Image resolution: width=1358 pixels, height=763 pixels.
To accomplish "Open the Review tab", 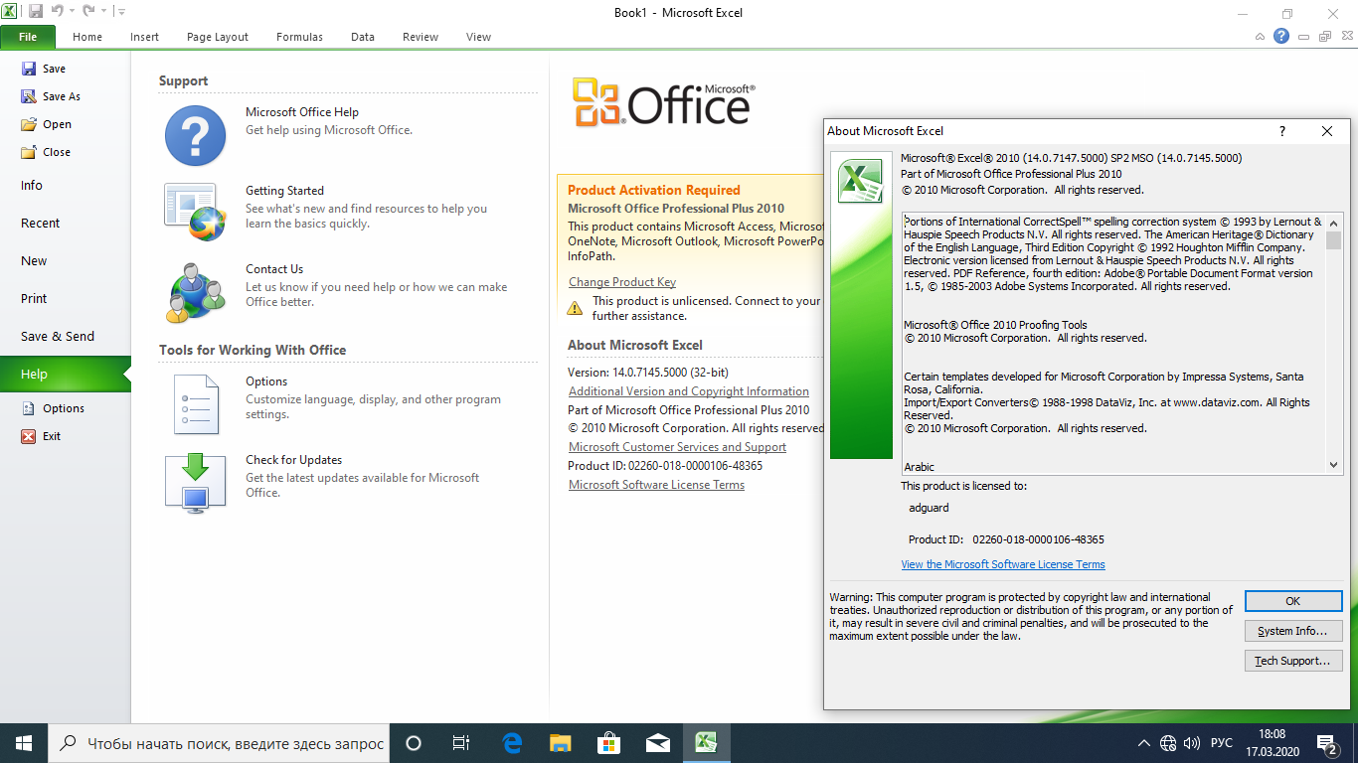I will [x=421, y=37].
